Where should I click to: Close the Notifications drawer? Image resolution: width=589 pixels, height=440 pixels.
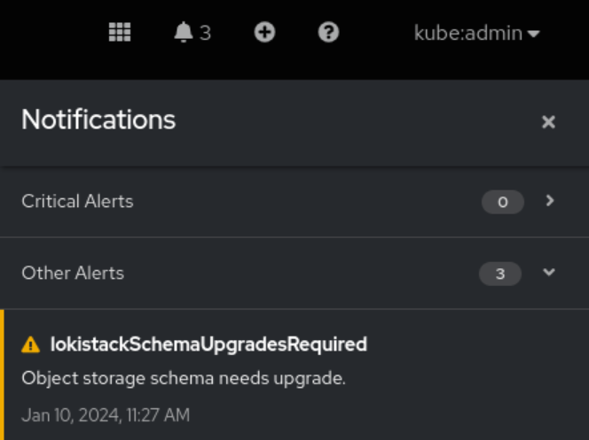tap(548, 122)
